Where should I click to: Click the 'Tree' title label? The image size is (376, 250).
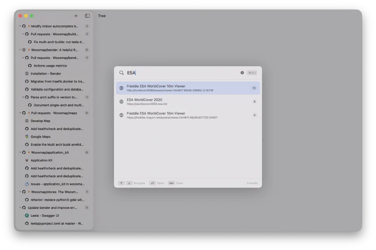coord(102,16)
